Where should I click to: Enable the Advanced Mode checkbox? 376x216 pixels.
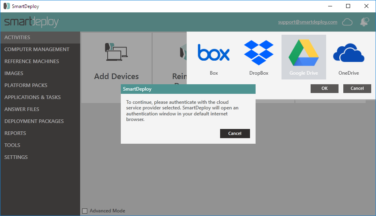click(x=85, y=211)
